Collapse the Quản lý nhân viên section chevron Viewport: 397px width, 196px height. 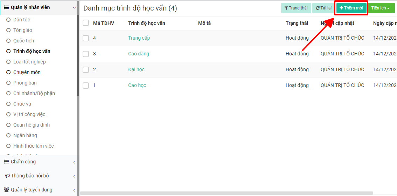74,8
